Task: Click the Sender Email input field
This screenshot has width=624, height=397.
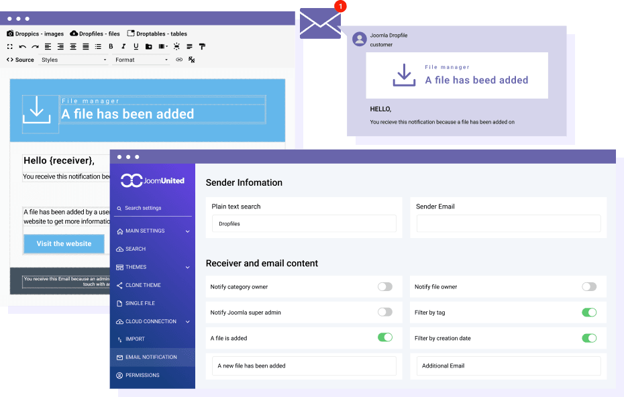Action: [508, 224]
